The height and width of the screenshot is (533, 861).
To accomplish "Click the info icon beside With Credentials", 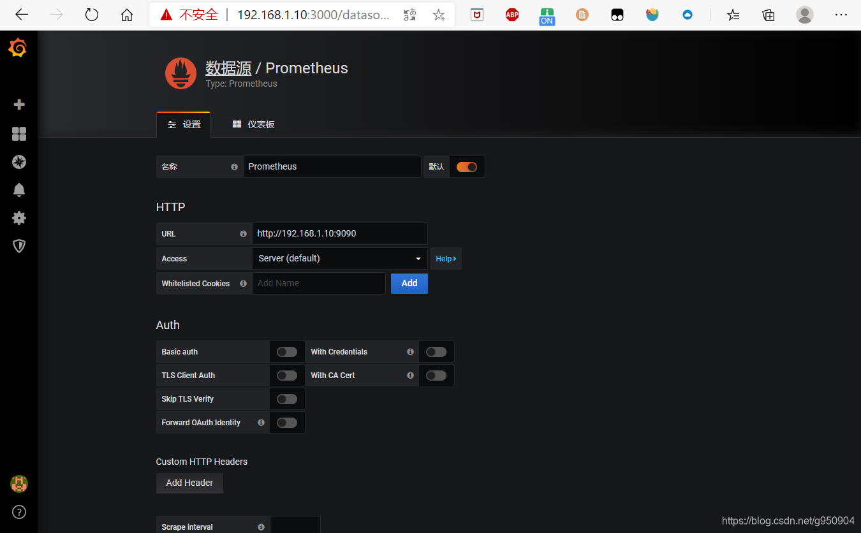I will (x=410, y=352).
